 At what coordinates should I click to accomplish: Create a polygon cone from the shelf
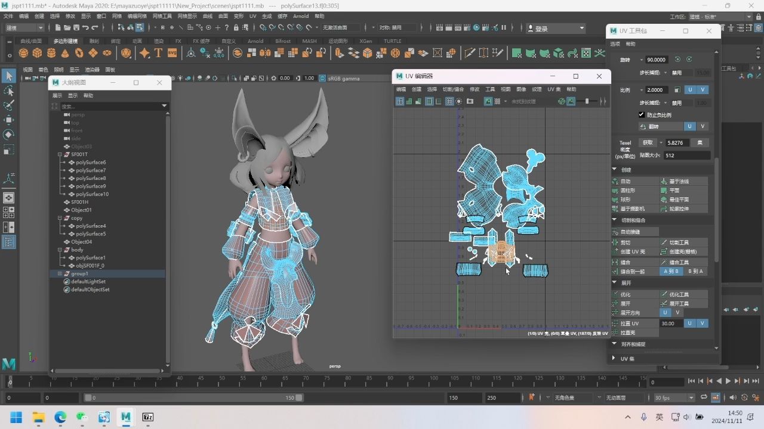click(x=65, y=53)
